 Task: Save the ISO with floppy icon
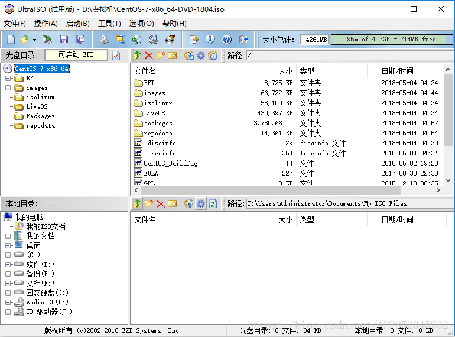pyautogui.click(x=64, y=40)
